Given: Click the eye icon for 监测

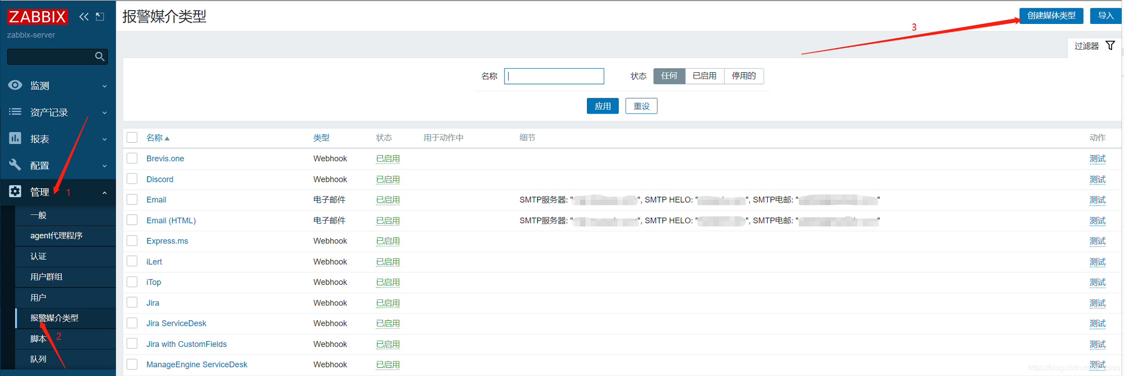Looking at the screenshot, I should point(15,85).
